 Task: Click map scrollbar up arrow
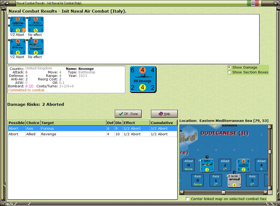click(x=270, y=127)
